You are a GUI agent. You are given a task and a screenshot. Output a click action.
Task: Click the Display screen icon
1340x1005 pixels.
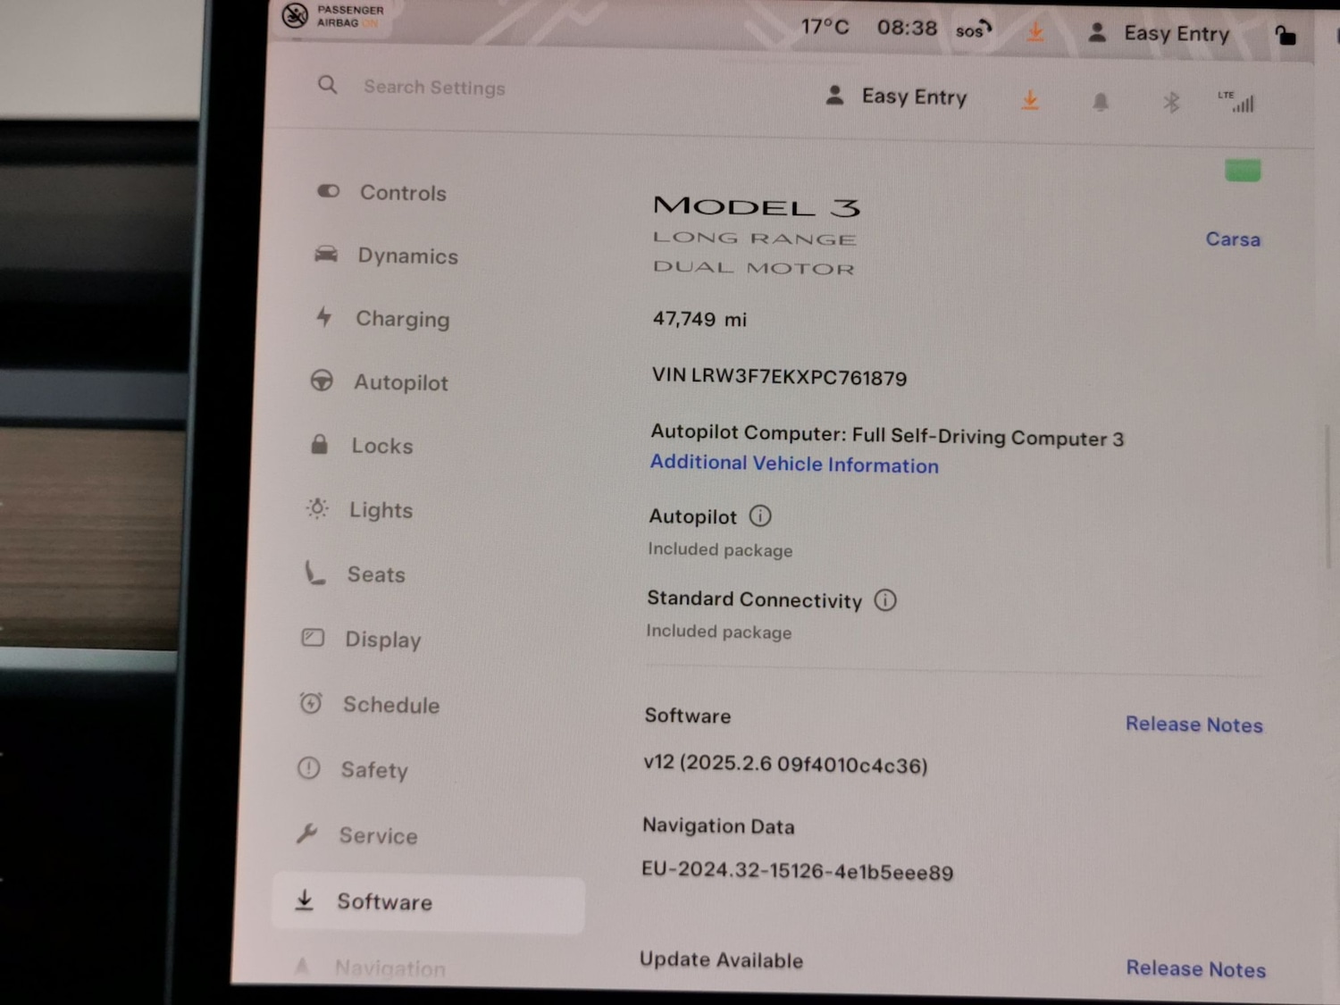coord(313,638)
